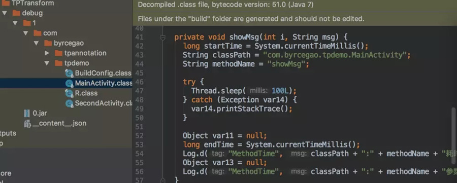This screenshot has height=183, width=457.
Task: Select R.class in project tree
Action: tap(86, 93)
